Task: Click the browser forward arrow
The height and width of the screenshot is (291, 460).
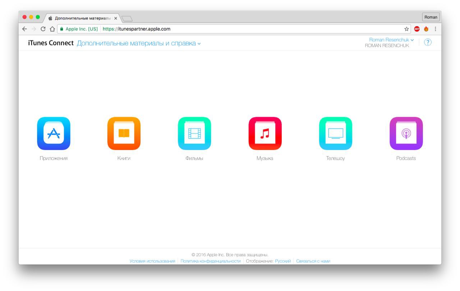Action: point(34,29)
